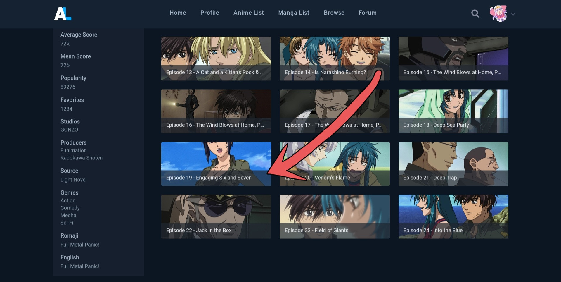This screenshot has height=282, width=561.
Task: Open Episode 22 Jack in the Box
Action: [216, 216]
